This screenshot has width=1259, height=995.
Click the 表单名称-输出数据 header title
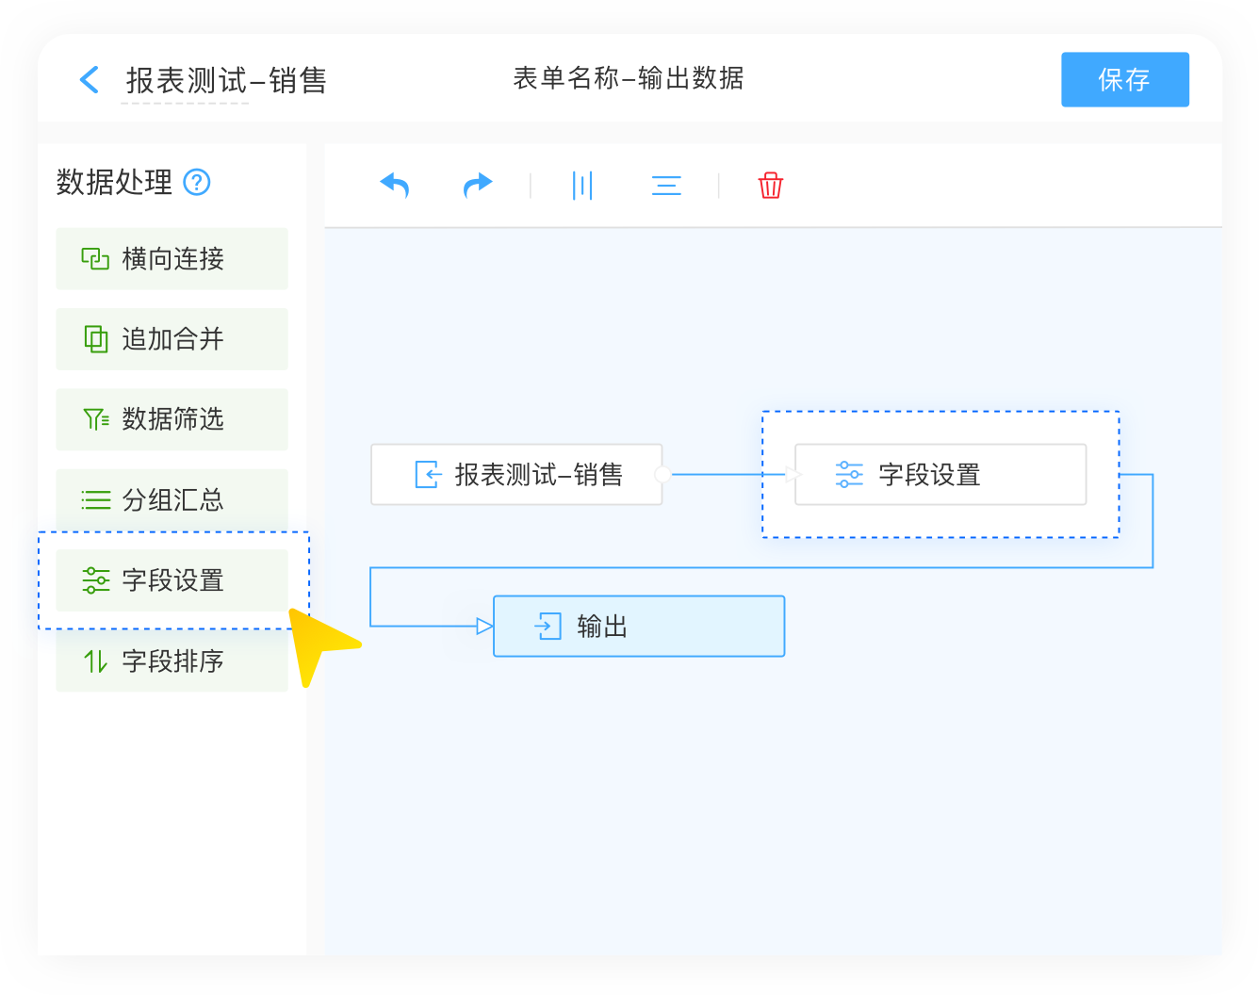pyautogui.click(x=629, y=79)
